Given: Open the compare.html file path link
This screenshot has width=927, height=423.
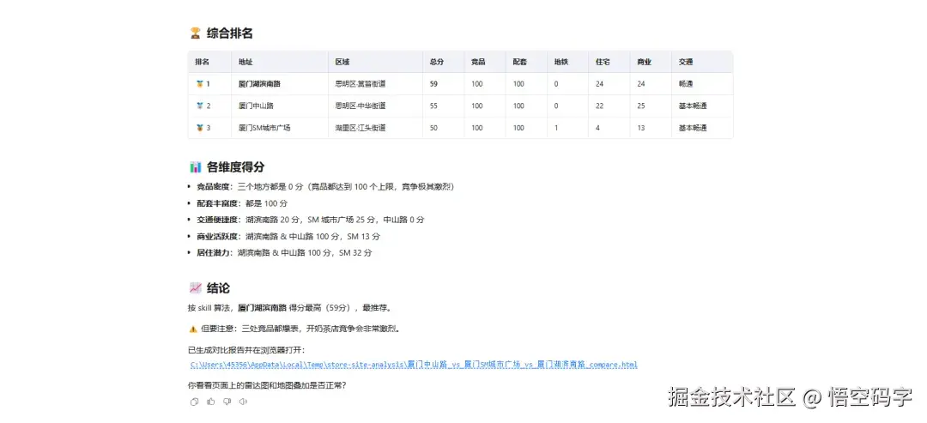Looking at the screenshot, I should point(414,365).
